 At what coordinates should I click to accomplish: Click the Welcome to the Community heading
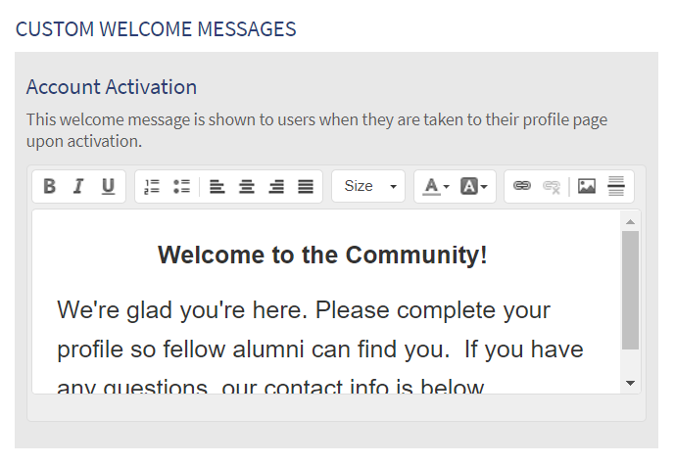[322, 256]
